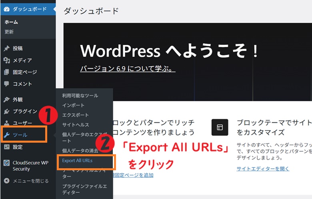The image size is (312, 199).
Task: Click the black block theme layout icon
Action: click(220, 127)
